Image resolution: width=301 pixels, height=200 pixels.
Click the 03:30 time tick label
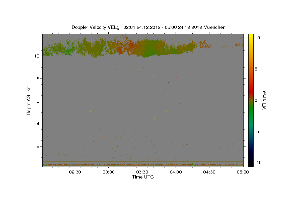point(142,172)
